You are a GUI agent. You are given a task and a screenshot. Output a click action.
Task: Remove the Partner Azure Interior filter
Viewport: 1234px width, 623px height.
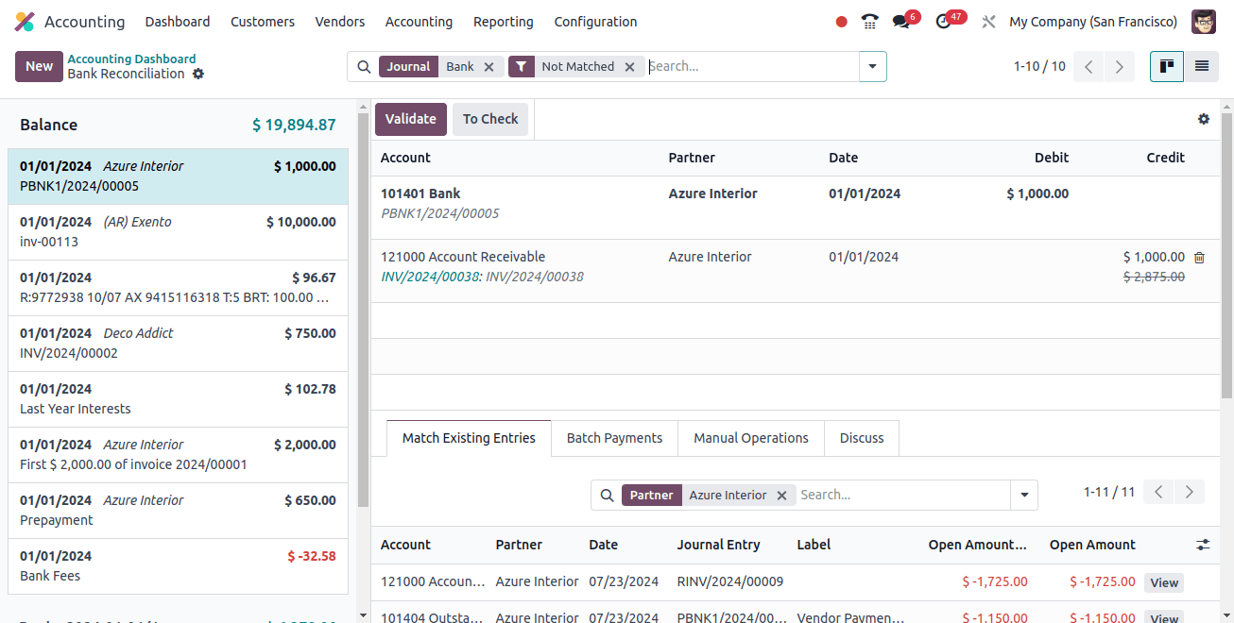point(781,496)
